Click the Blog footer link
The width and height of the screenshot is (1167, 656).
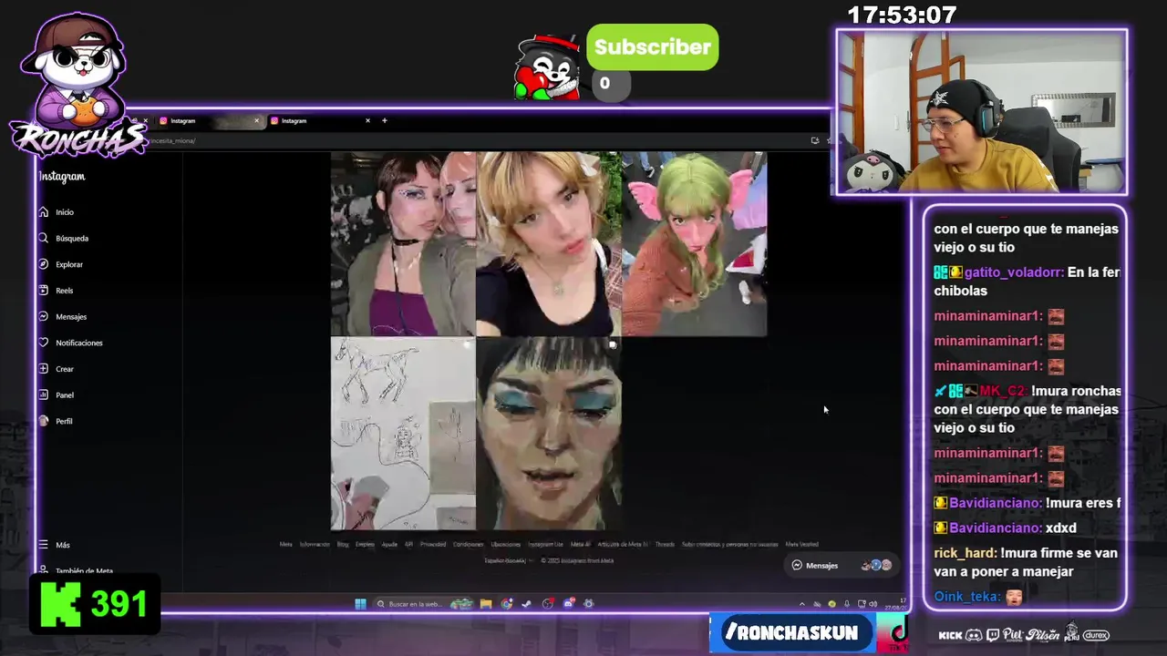point(343,545)
